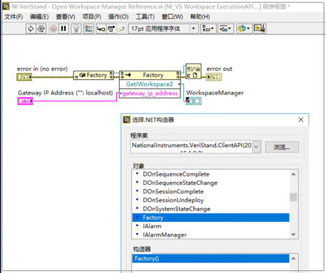The height and width of the screenshot is (273, 326).
Task: Toggle Retain Wire Values icon
Action: 88,29
